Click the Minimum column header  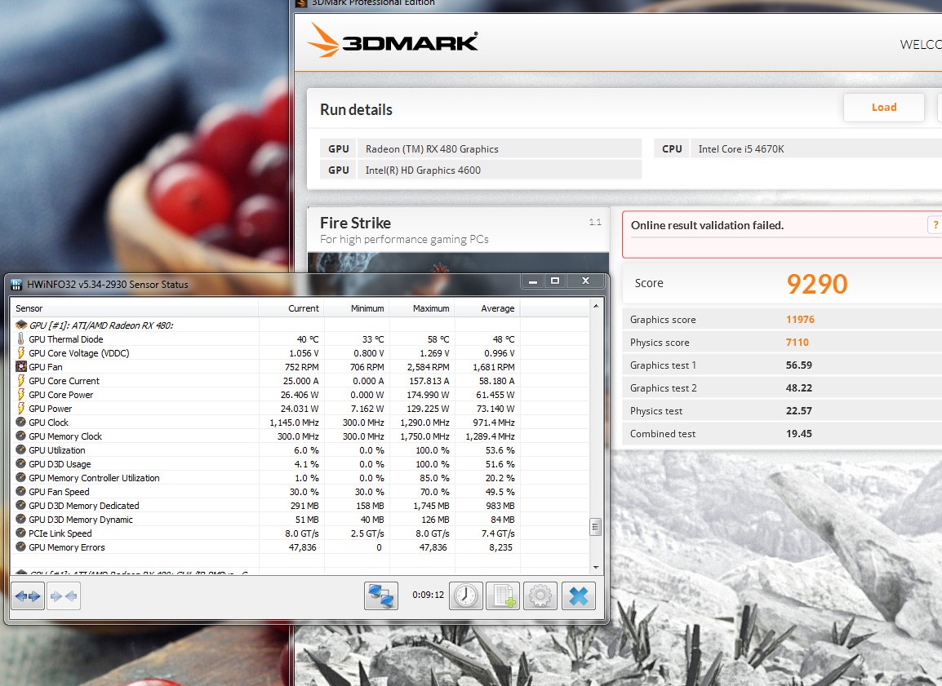pyautogui.click(x=357, y=308)
